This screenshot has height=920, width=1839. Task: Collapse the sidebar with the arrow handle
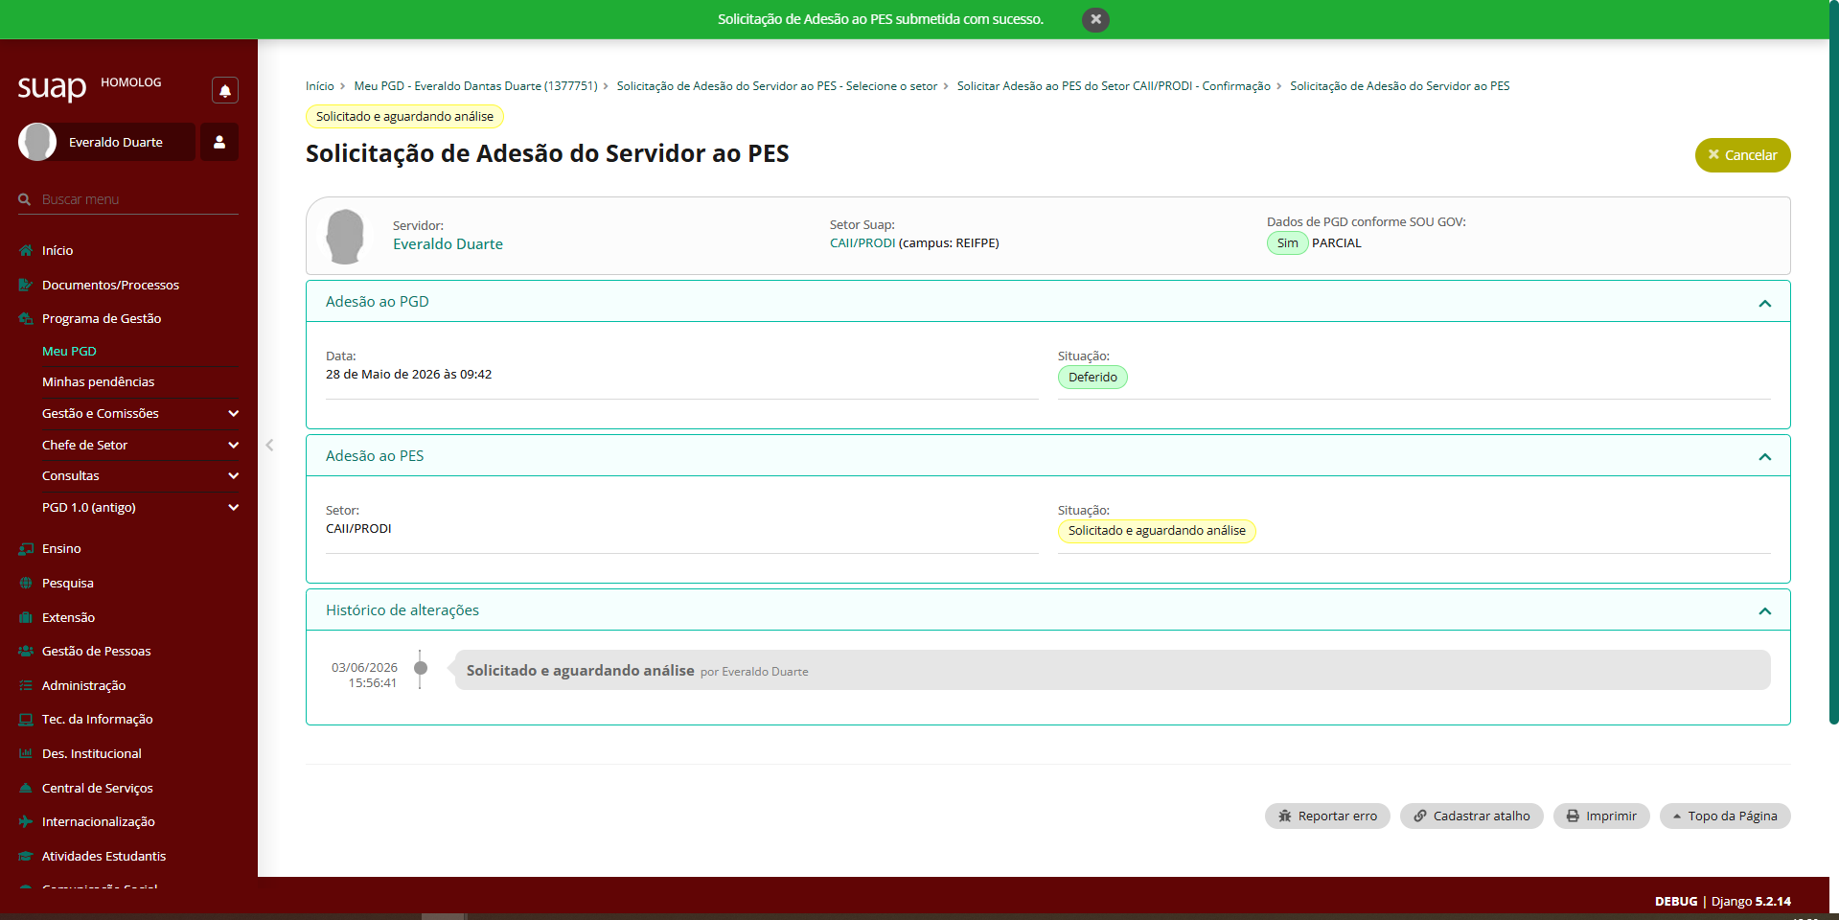pyautogui.click(x=269, y=445)
